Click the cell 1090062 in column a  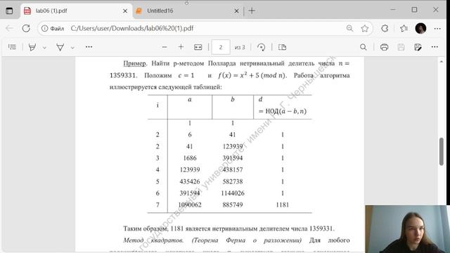click(190, 205)
